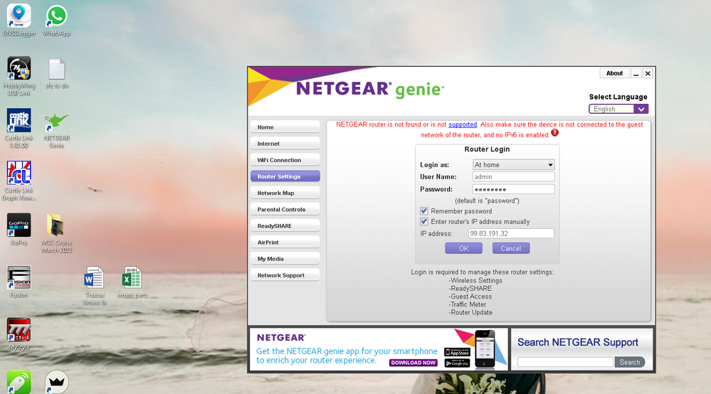Open the GoPro desktop shortcut

pyautogui.click(x=19, y=229)
